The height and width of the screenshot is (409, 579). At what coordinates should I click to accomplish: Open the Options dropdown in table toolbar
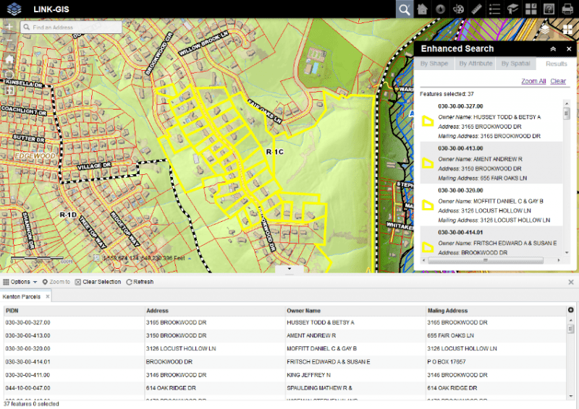[20, 282]
